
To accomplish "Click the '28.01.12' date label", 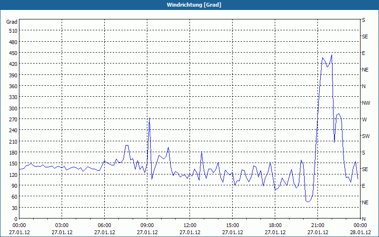I will click(361, 232).
